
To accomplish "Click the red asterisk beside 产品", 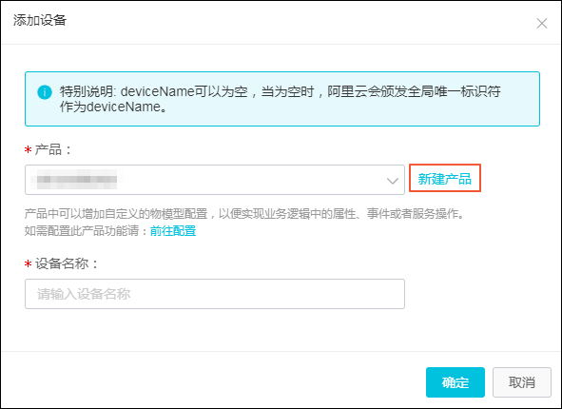I will [x=28, y=150].
